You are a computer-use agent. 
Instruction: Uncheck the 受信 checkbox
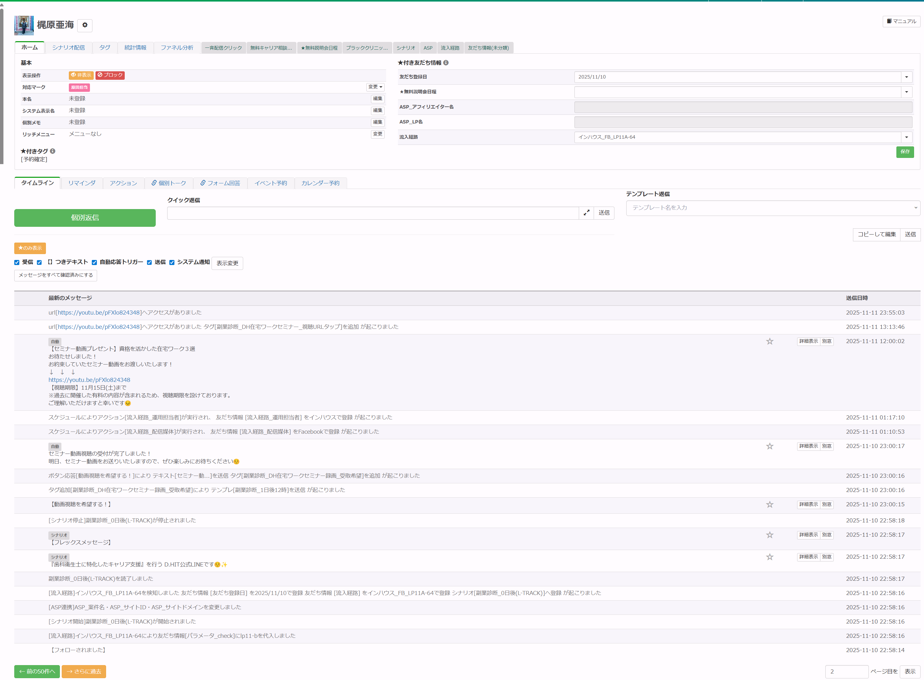tap(17, 263)
